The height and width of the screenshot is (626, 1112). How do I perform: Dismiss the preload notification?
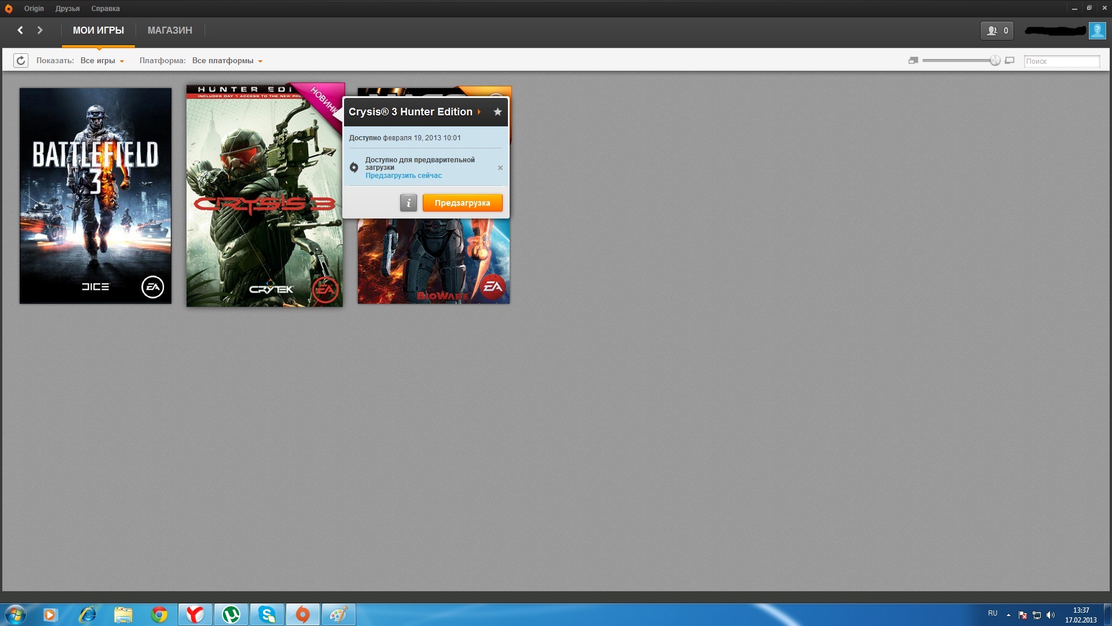click(500, 168)
